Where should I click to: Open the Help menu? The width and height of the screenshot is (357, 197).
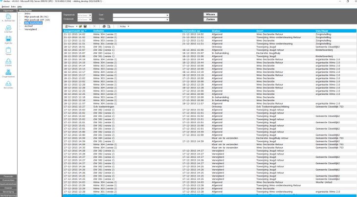(20, 6)
